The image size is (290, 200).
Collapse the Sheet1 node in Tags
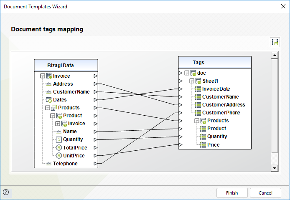[x=192, y=81]
